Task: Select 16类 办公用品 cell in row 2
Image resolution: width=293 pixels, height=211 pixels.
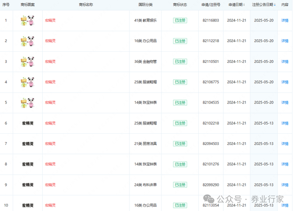Action: 145,40
